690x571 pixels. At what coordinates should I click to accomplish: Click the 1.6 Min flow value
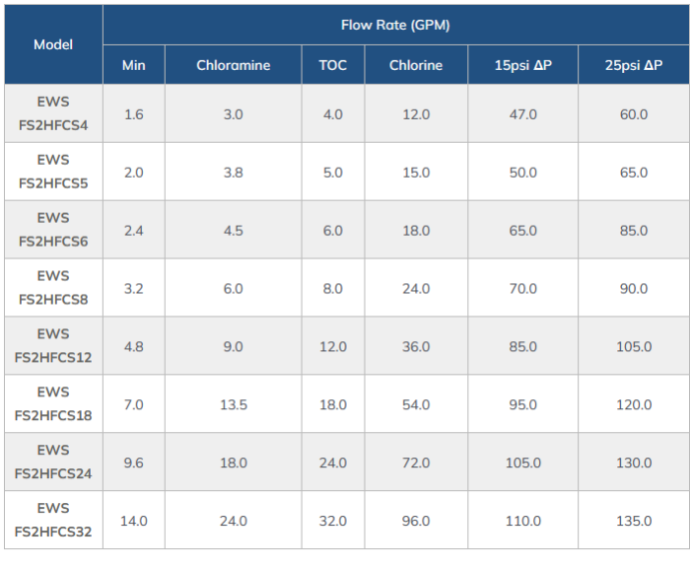pyautogui.click(x=134, y=115)
